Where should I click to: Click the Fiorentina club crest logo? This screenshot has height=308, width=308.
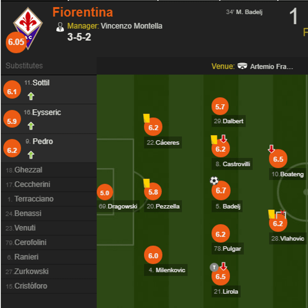click(28, 28)
